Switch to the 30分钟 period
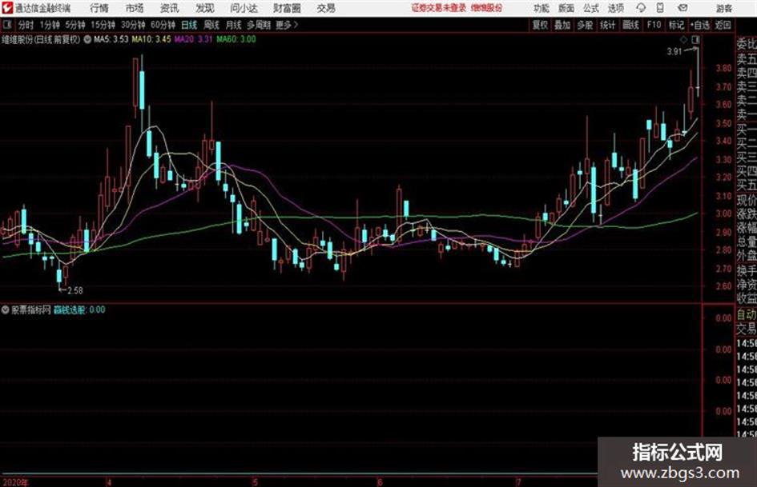Image resolution: width=757 pixels, height=487 pixels. [x=133, y=25]
